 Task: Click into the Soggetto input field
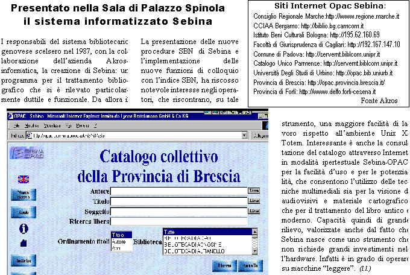pyautogui.click(x=179, y=211)
